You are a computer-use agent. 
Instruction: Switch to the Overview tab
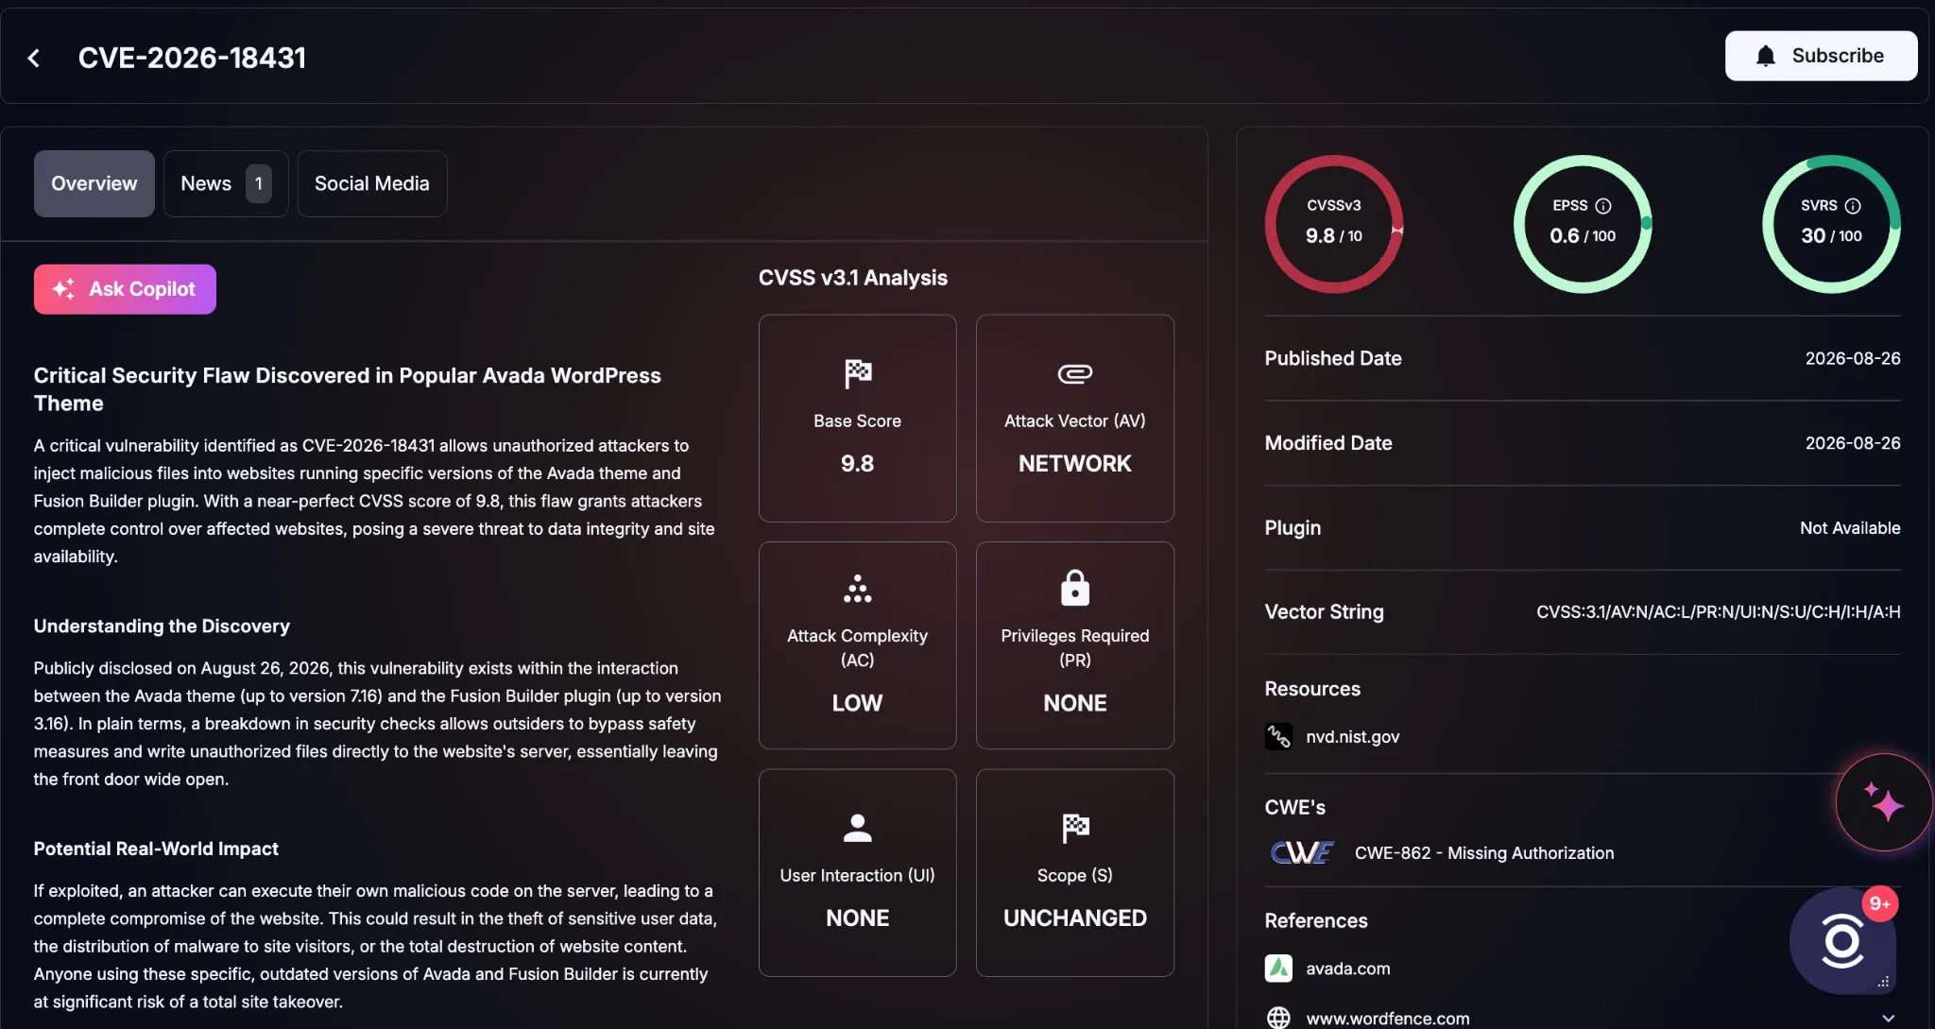94,183
